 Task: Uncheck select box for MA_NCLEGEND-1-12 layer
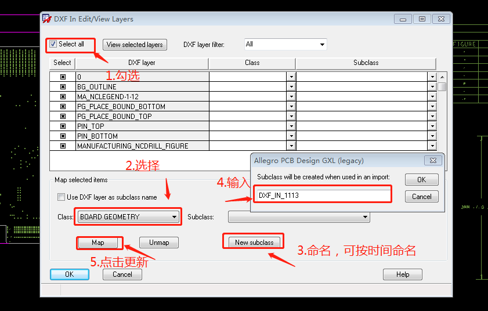[x=63, y=97]
